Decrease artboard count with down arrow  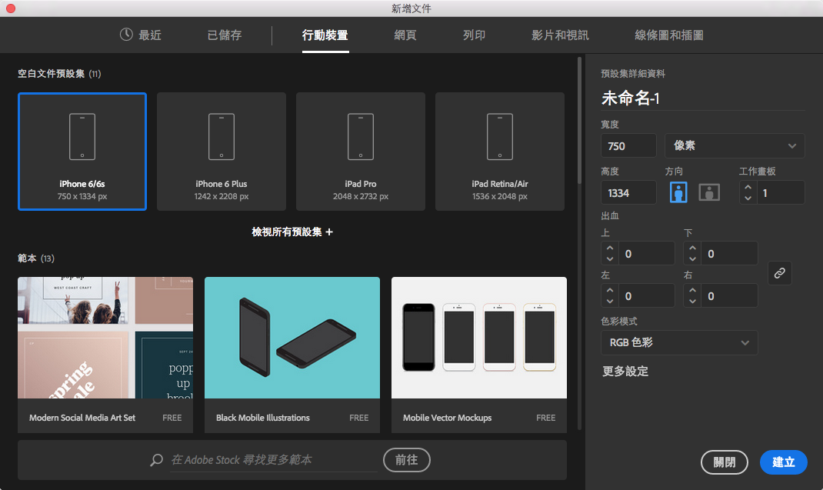[x=748, y=198]
